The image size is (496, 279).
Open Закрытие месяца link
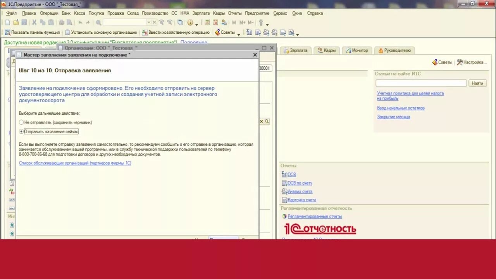pyautogui.click(x=393, y=117)
